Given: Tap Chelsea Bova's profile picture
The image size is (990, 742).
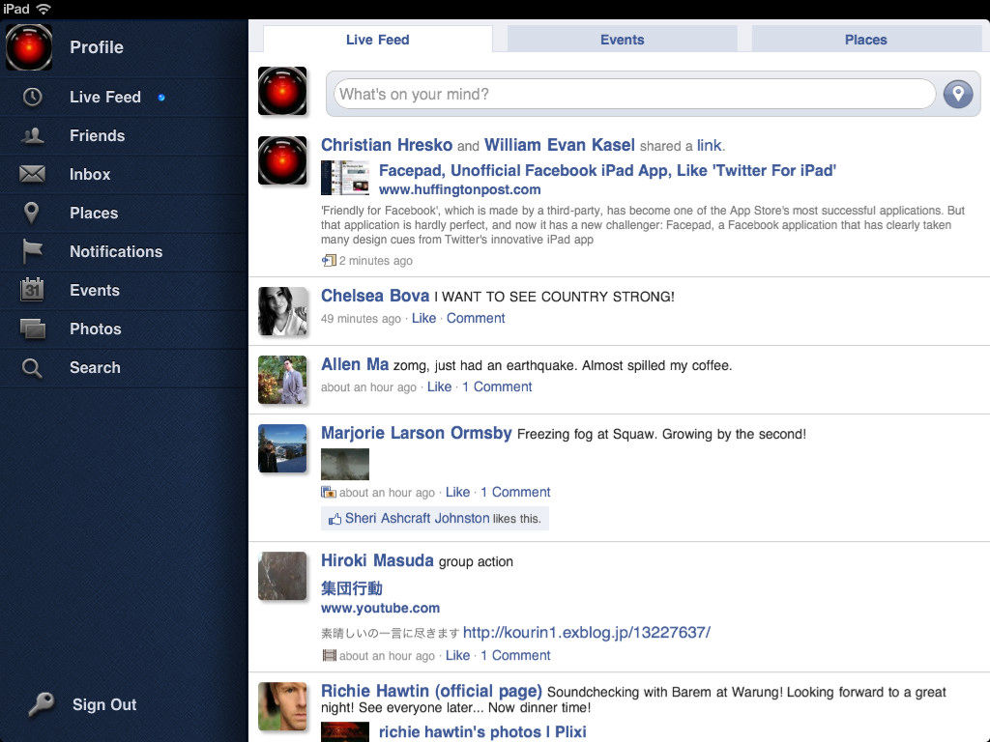Looking at the screenshot, I should [x=282, y=310].
